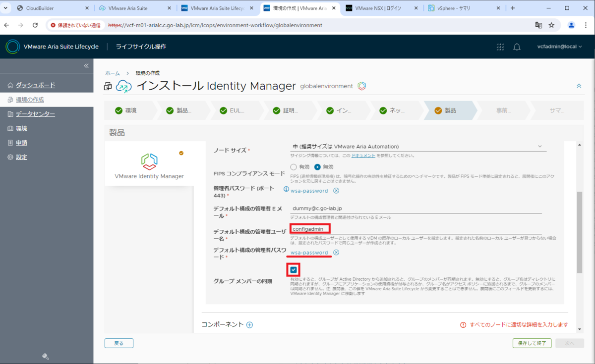Open browser three-dot menu
The image size is (595, 364).
point(586,25)
